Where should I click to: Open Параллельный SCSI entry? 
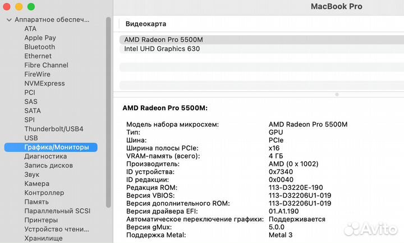click(x=57, y=211)
